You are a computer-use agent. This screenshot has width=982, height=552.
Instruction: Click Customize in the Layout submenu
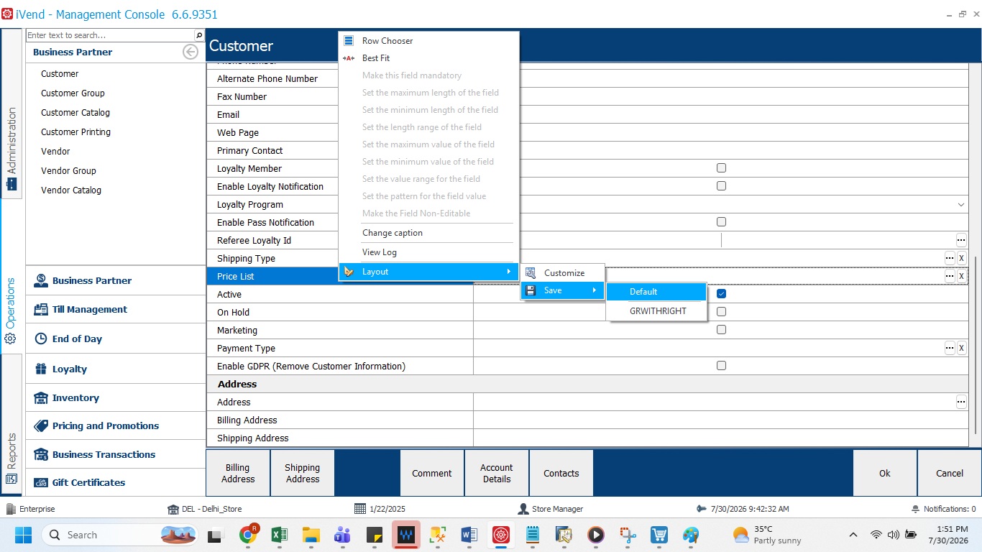[x=563, y=273]
